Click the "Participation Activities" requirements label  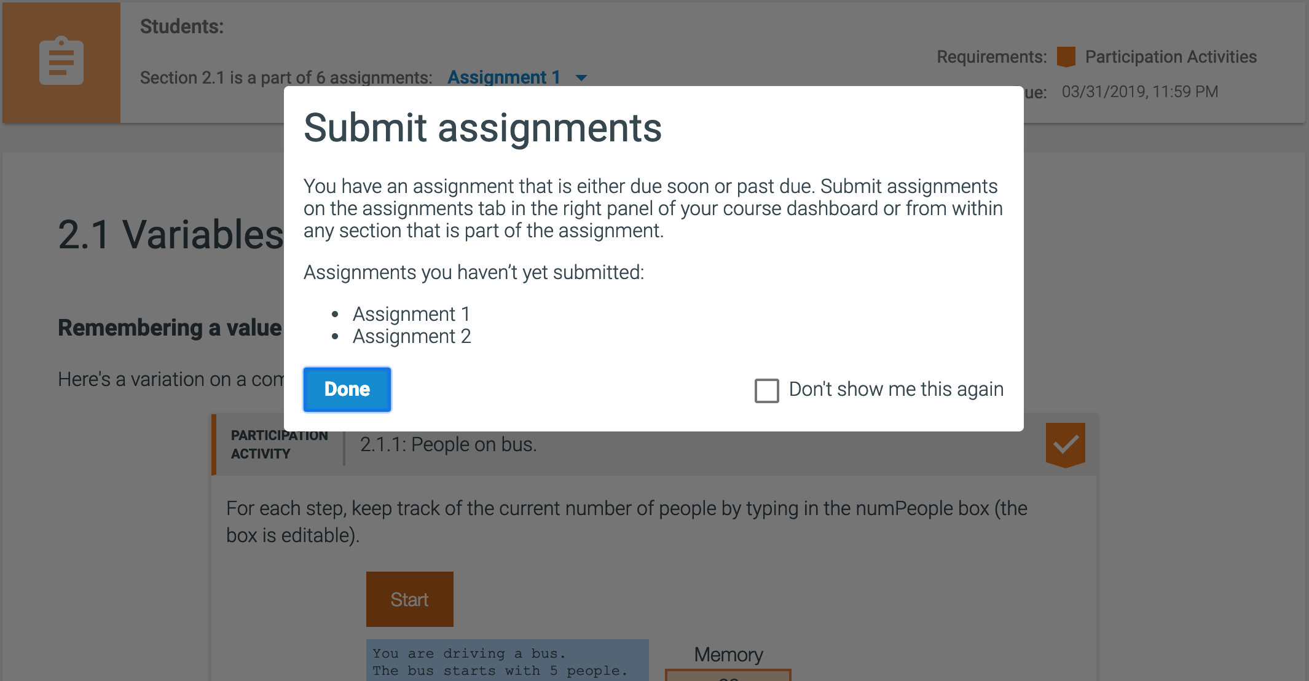coord(1171,57)
